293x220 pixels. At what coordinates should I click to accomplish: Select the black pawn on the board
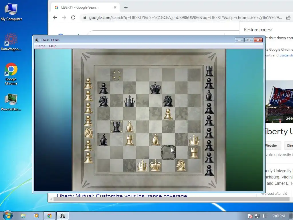(104, 88)
